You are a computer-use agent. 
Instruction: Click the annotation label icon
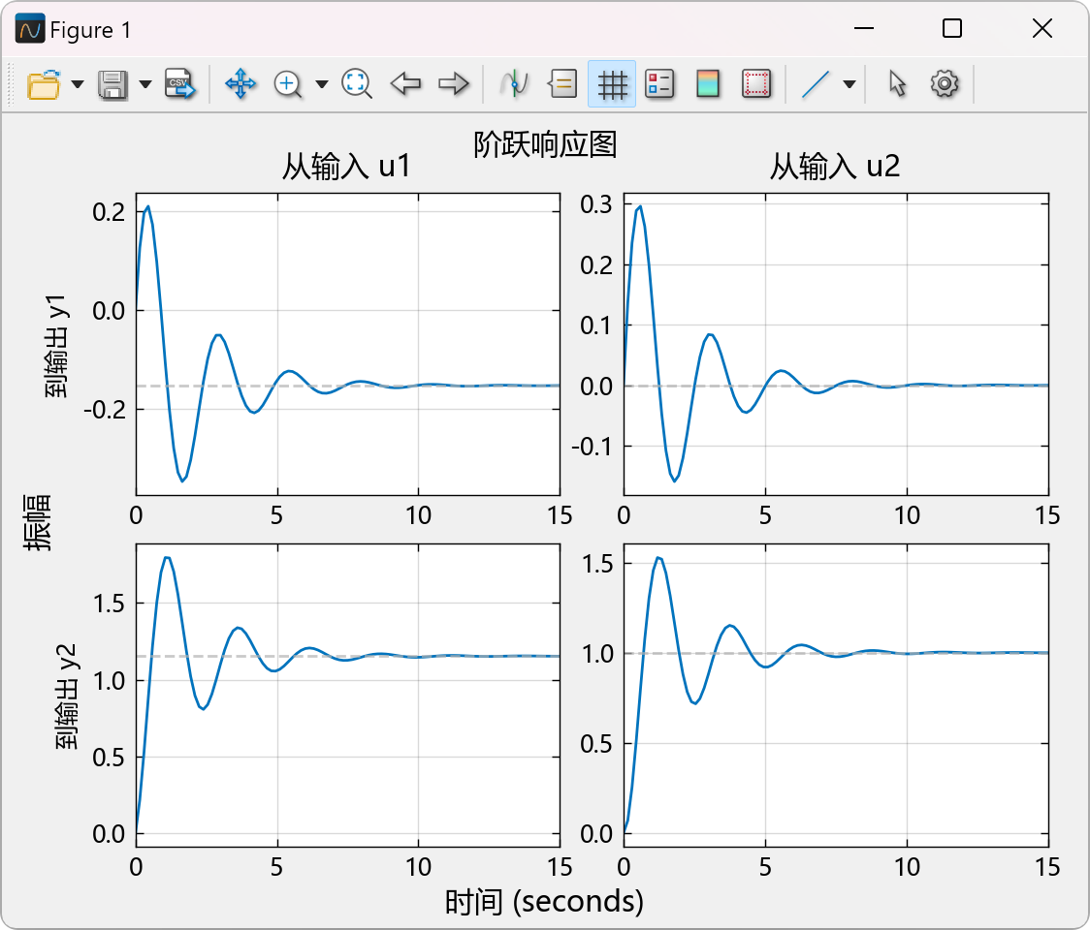point(562,84)
